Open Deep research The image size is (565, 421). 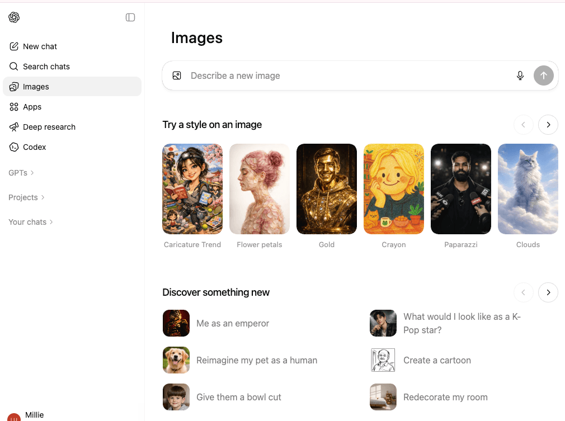point(49,127)
